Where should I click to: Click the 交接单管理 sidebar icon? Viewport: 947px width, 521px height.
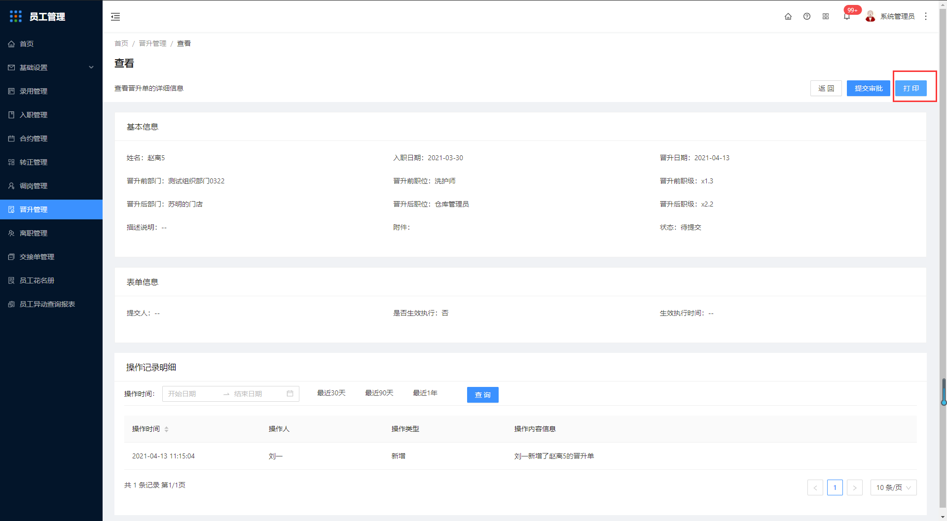pos(11,257)
